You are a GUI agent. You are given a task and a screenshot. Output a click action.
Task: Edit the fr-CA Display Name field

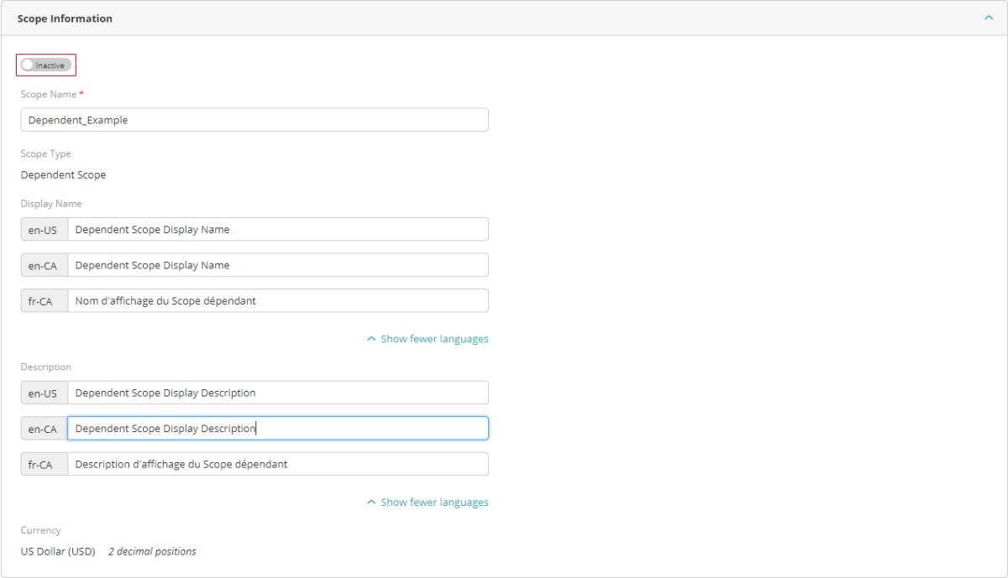coord(278,301)
